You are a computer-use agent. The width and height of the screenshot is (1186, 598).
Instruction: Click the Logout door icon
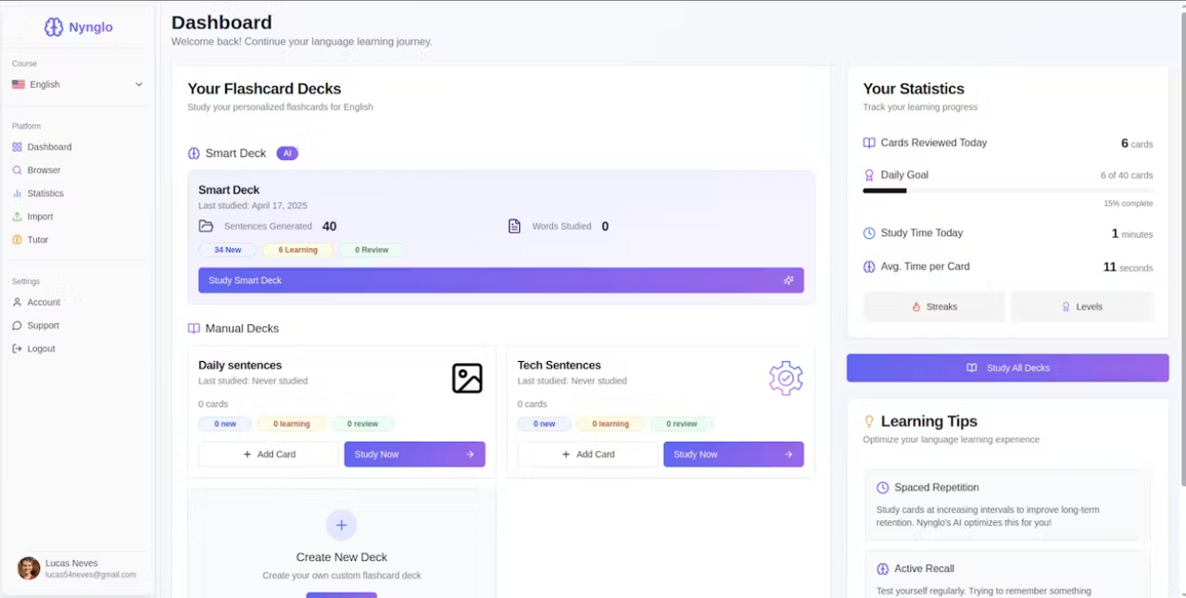18,349
